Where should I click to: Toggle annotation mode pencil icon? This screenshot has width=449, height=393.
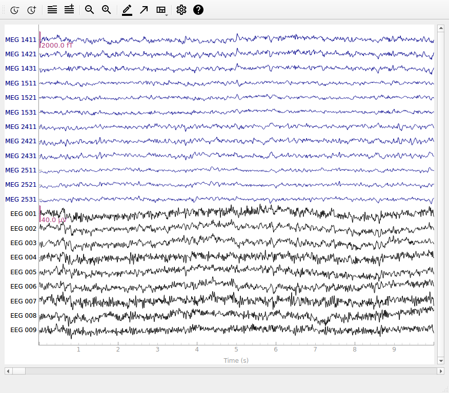pos(127,10)
